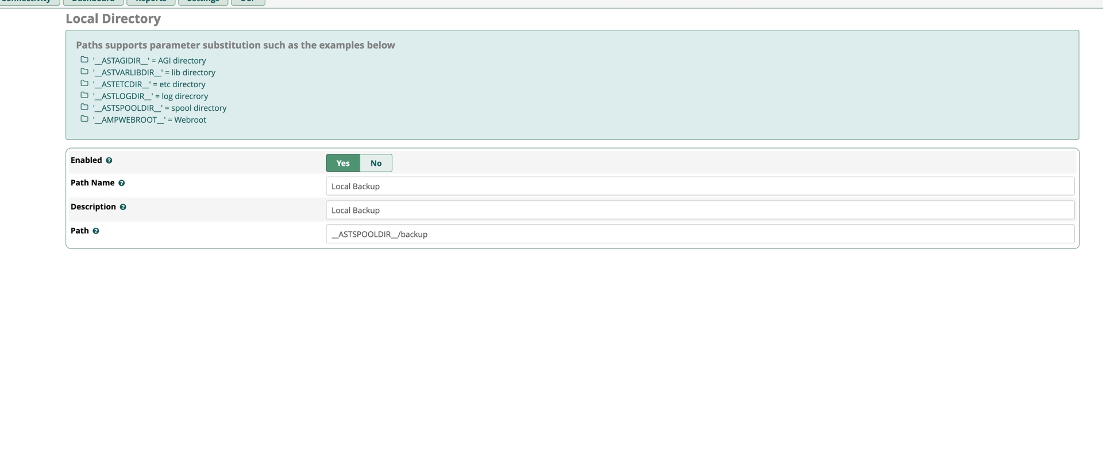Select the Path field containing __ASTSPOOLDIR__/backup
Screen dimensions: 1103x463
click(x=699, y=234)
